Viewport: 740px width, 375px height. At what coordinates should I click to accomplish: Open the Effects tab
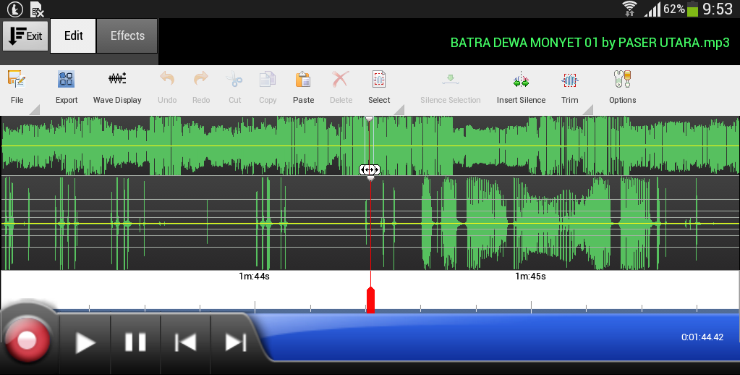[x=127, y=36]
